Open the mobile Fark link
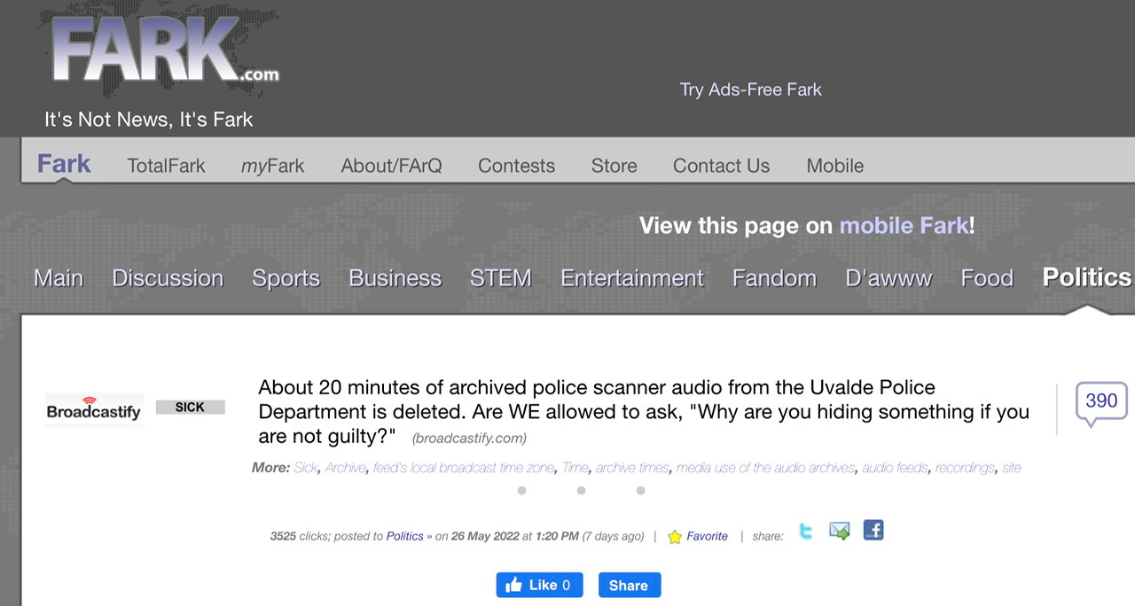 click(x=904, y=225)
